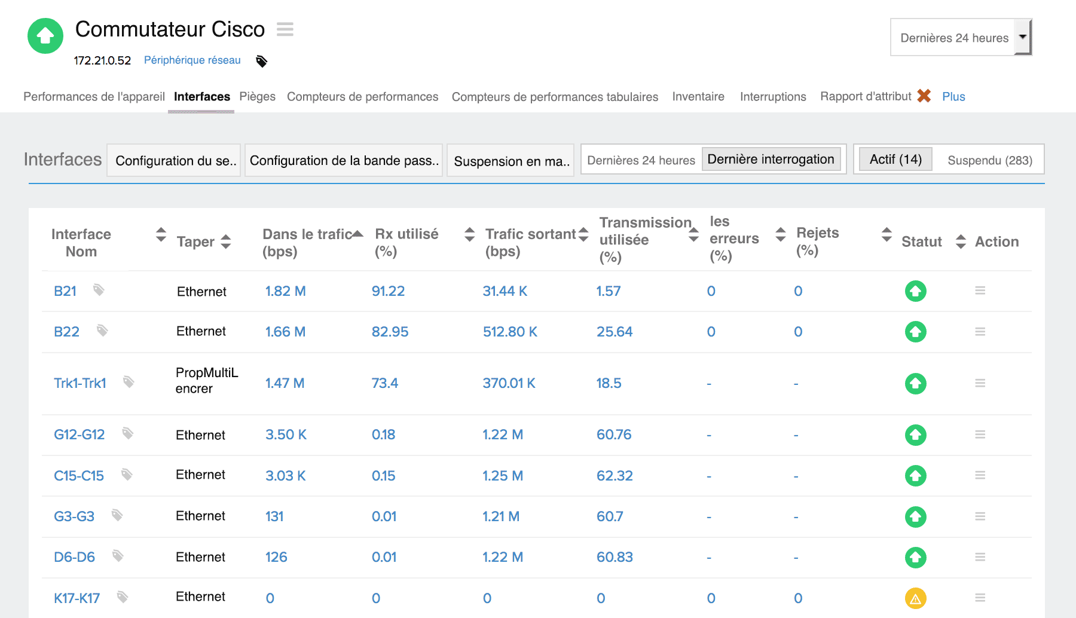Switch to the Pièges tab

tap(257, 97)
